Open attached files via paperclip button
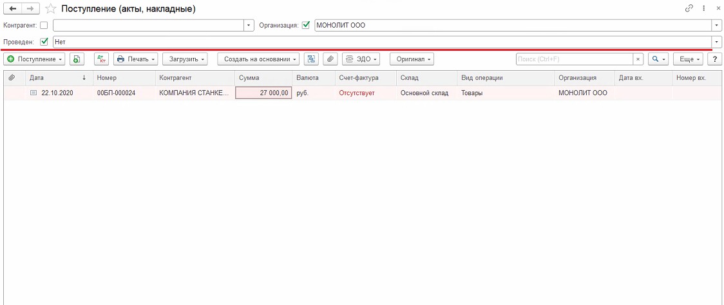This screenshot has height=305, width=724. point(330,59)
